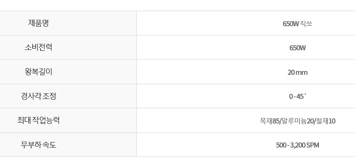Screen dimensions: 355x167
Task: Select the 650W power consumption value
Action: [297, 48]
